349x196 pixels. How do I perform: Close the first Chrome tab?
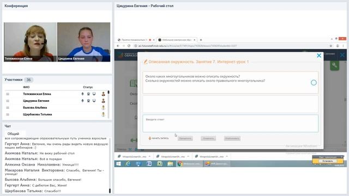tap(154, 40)
